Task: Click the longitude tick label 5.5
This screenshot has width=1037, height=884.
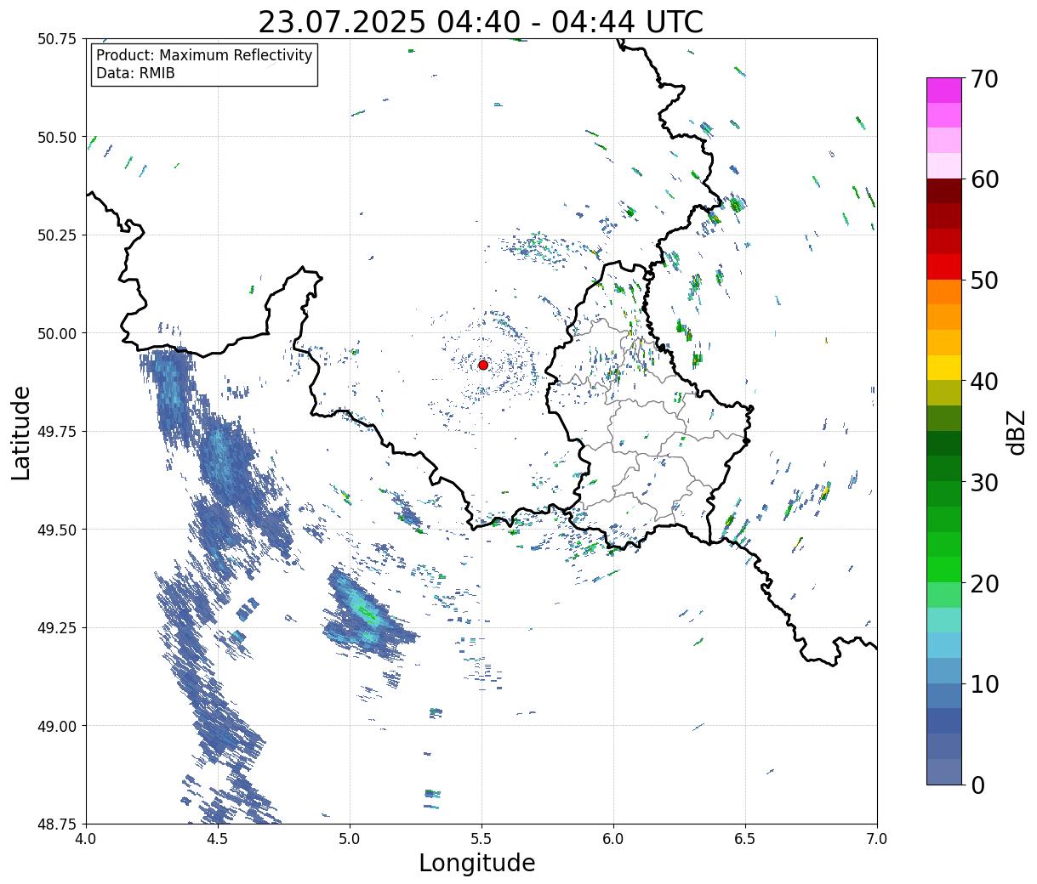Action: [481, 839]
